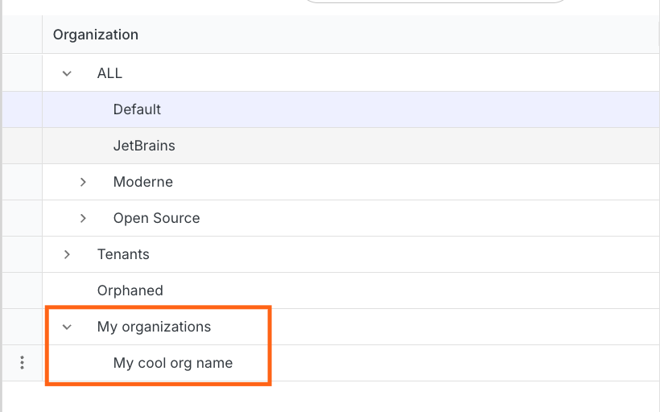Click the My organizations label

coord(154,327)
